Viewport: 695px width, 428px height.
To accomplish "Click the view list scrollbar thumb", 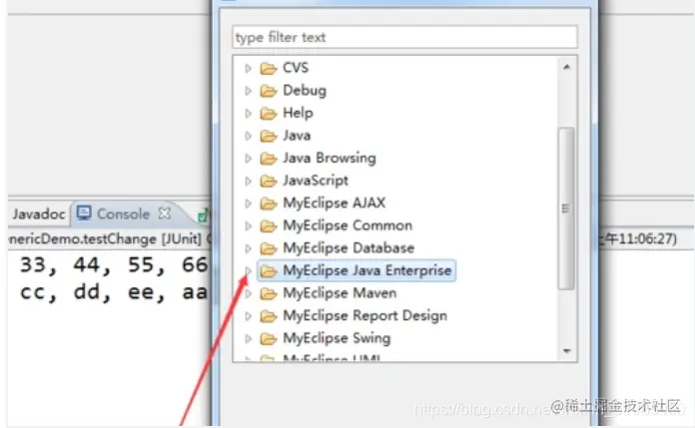I will 566,209.
